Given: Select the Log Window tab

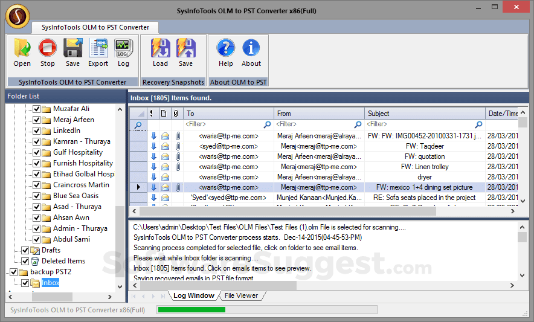Looking at the screenshot, I should pos(193,295).
